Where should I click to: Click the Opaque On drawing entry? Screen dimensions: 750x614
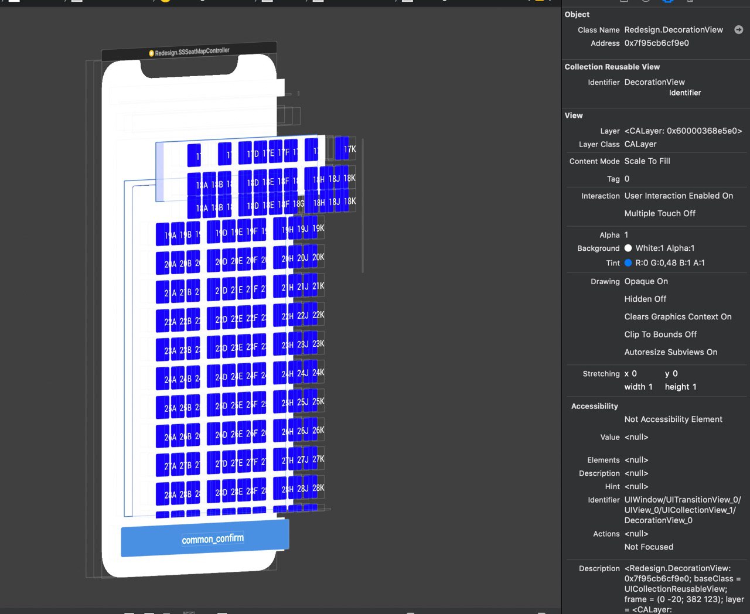coord(646,281)
